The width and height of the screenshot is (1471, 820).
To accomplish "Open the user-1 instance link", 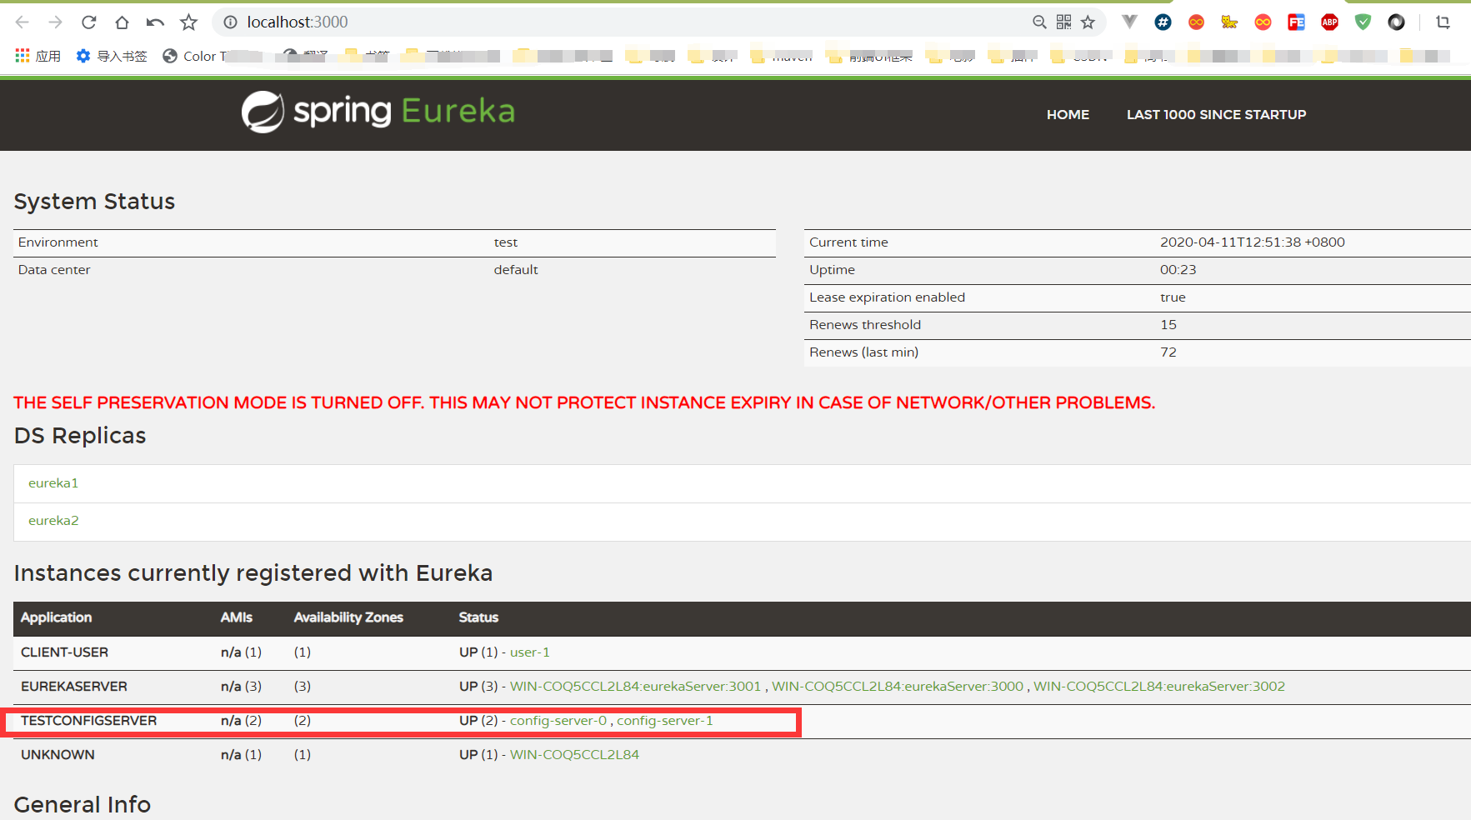I will point(530,652).
